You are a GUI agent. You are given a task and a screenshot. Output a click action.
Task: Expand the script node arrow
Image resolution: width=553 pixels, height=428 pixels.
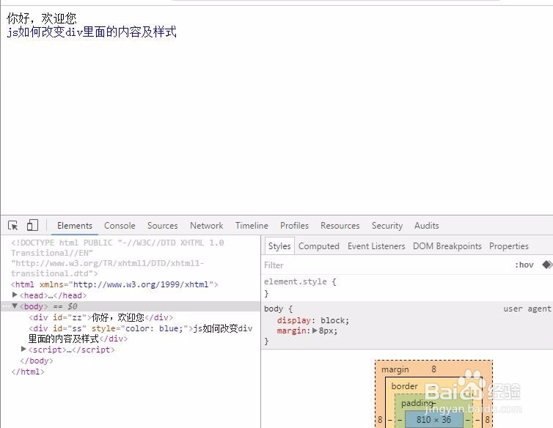click(23, 349)
